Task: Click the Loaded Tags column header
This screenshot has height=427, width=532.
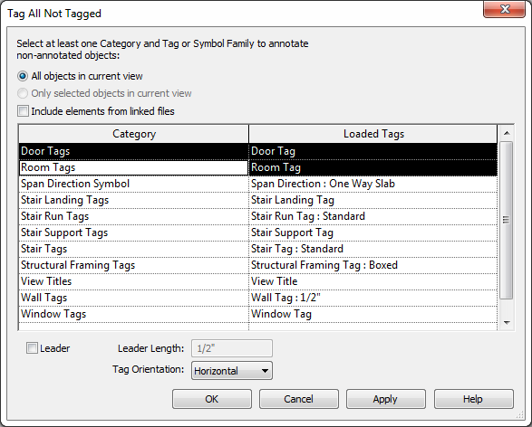Action: [373, 134]
